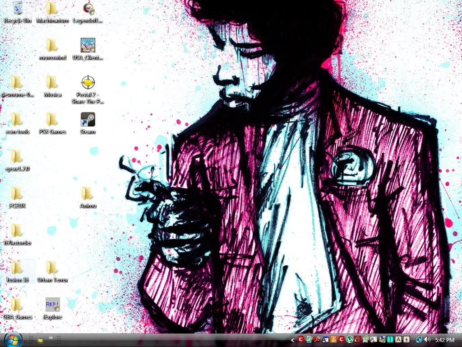Select the FCEUX folder
This screenshot has height=347, width=462.
18,198
